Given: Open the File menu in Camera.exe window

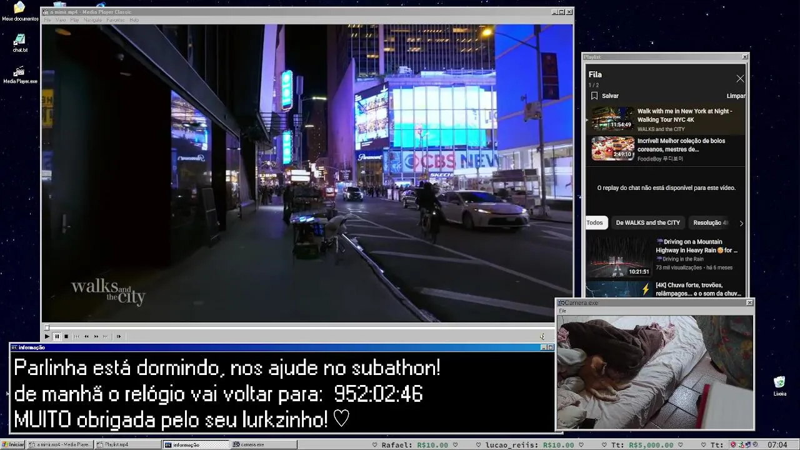Looking at the screenshot, I should [x=562, y=311].
